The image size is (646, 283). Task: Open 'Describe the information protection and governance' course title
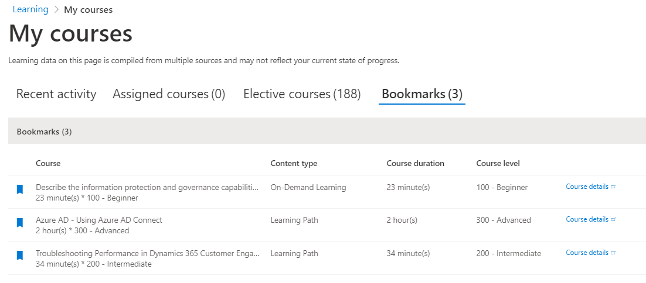[x=147, y=188]
